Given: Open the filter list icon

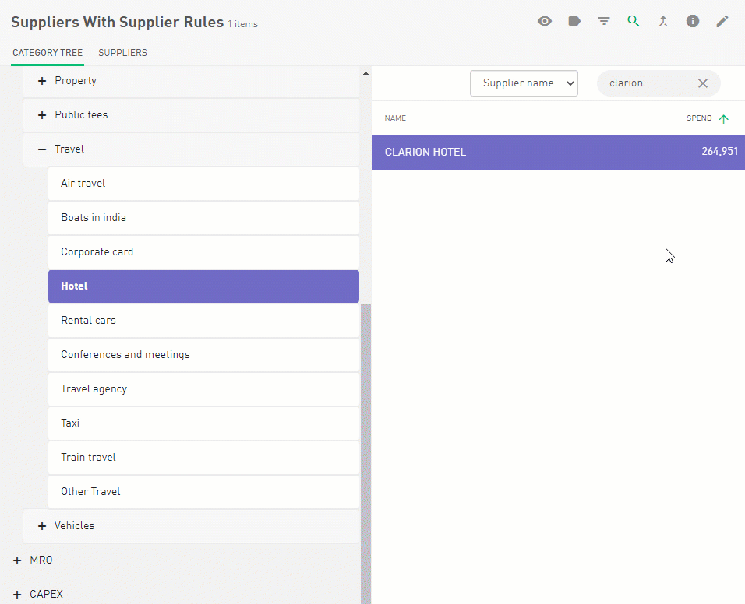Looking at the screenshot, I should point(604,21).
